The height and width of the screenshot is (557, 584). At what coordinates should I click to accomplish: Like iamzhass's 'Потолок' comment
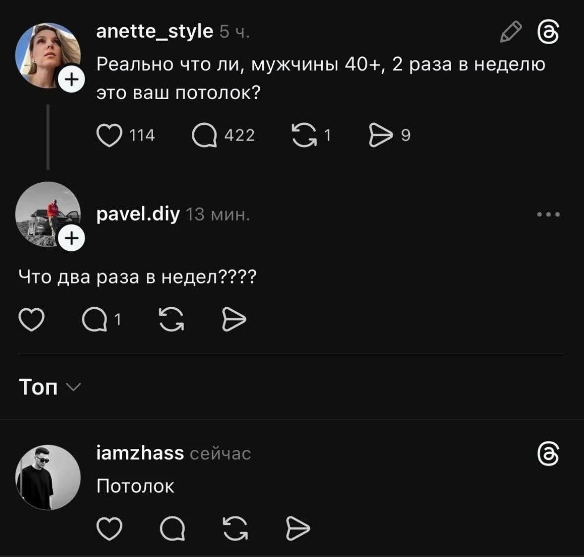pyautogui.click(x=110, y=529)
